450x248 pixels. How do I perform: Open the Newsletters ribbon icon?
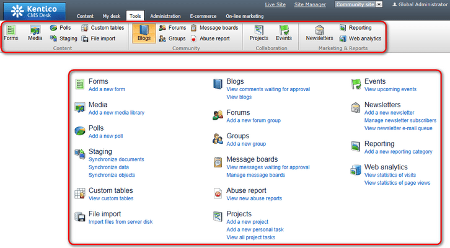[319, 33]
